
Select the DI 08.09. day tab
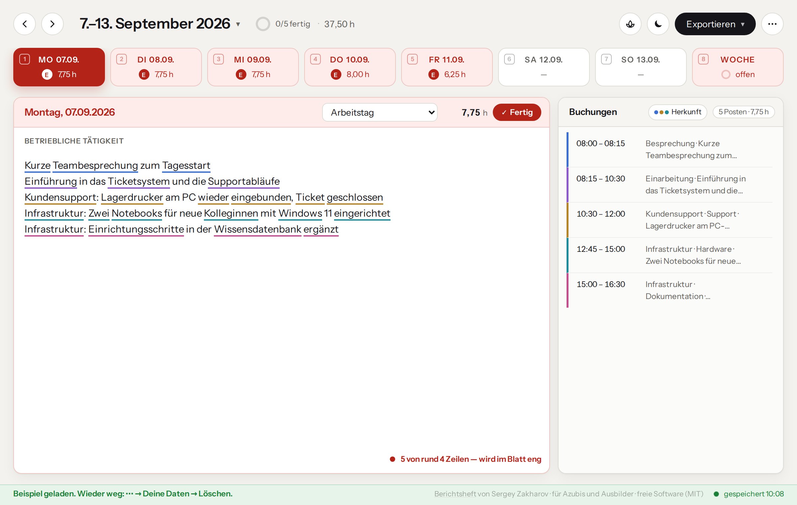156,67
